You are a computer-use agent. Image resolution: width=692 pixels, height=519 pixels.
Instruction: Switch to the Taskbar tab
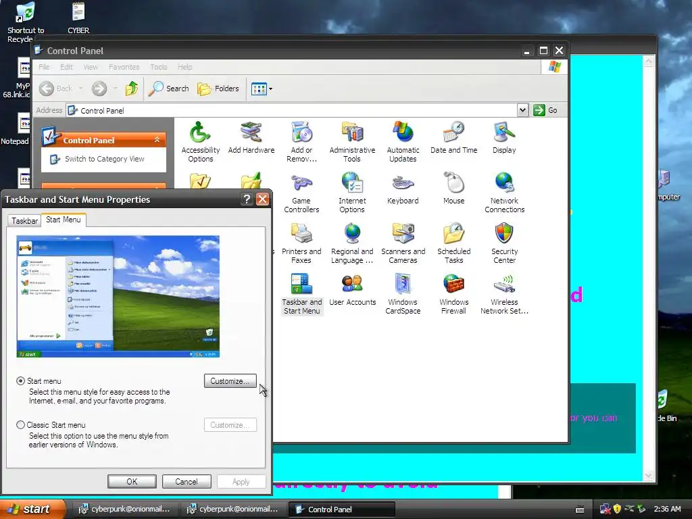point(24,221)
